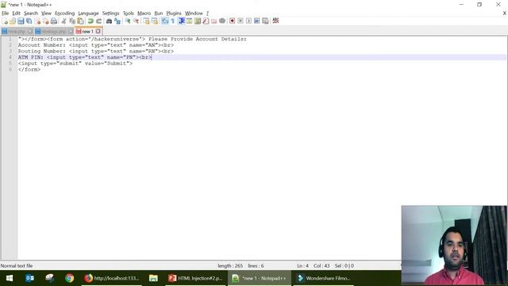Switch to PowerPoint HTML Injection taskbar item
Viewport: 508px width, 286px height.
click(195, 278)
